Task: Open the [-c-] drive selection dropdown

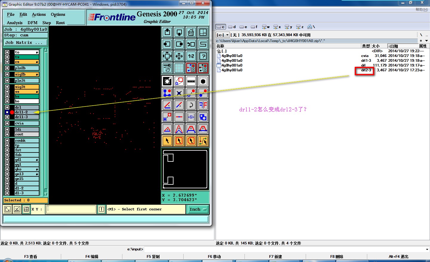Action: click(x=223, y=35)
